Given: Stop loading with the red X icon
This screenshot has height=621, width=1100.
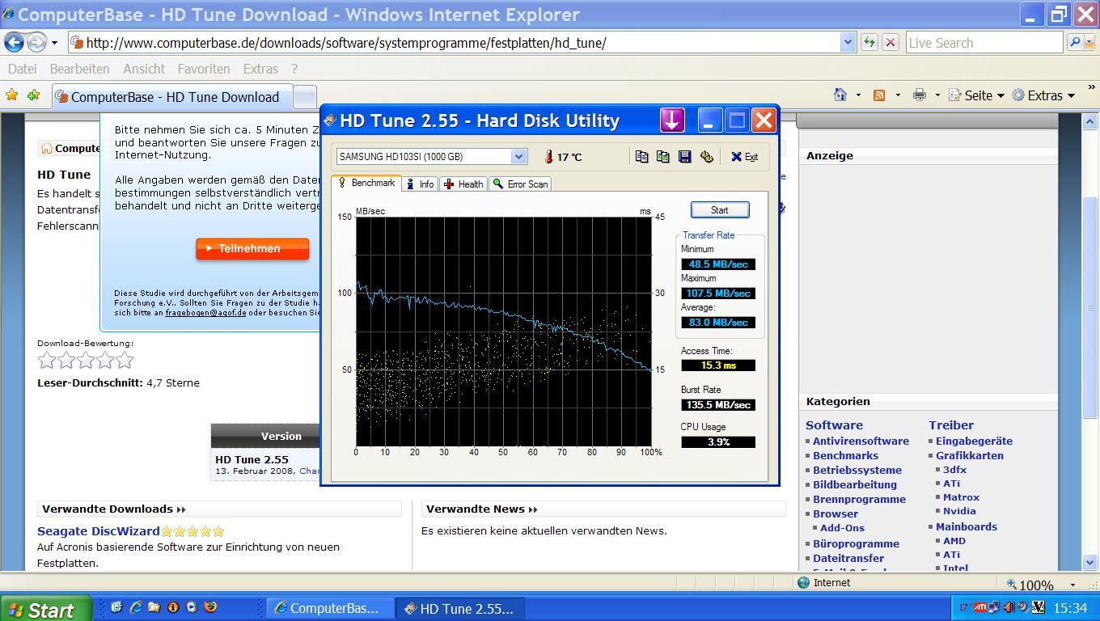Looking at the screenshot, I should pos(891,43).
